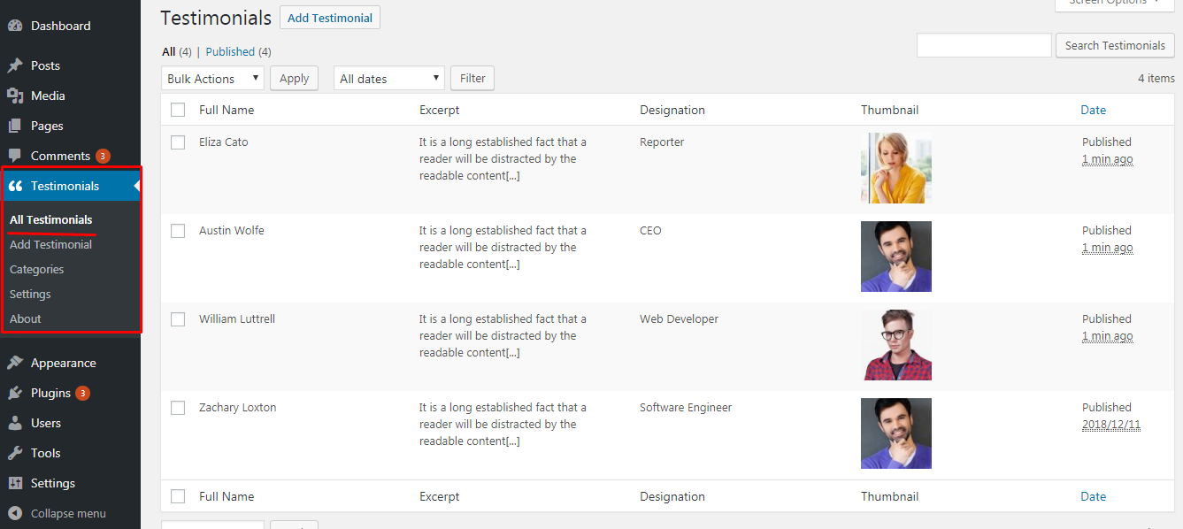This screenshot has height=529, width=1183.
Task: Click Zachary Loxton's thumbnail photo
Action: coord(896,433)
